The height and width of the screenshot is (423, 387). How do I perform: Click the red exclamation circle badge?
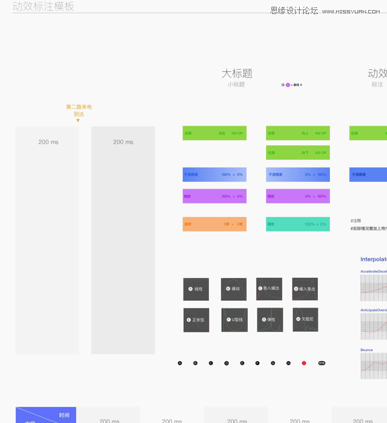304,363
